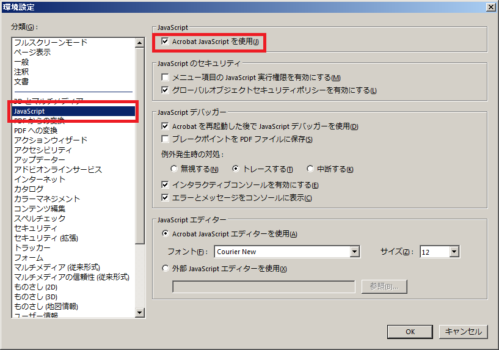Select フルスクリーンモード category

(x=51, y=42)
